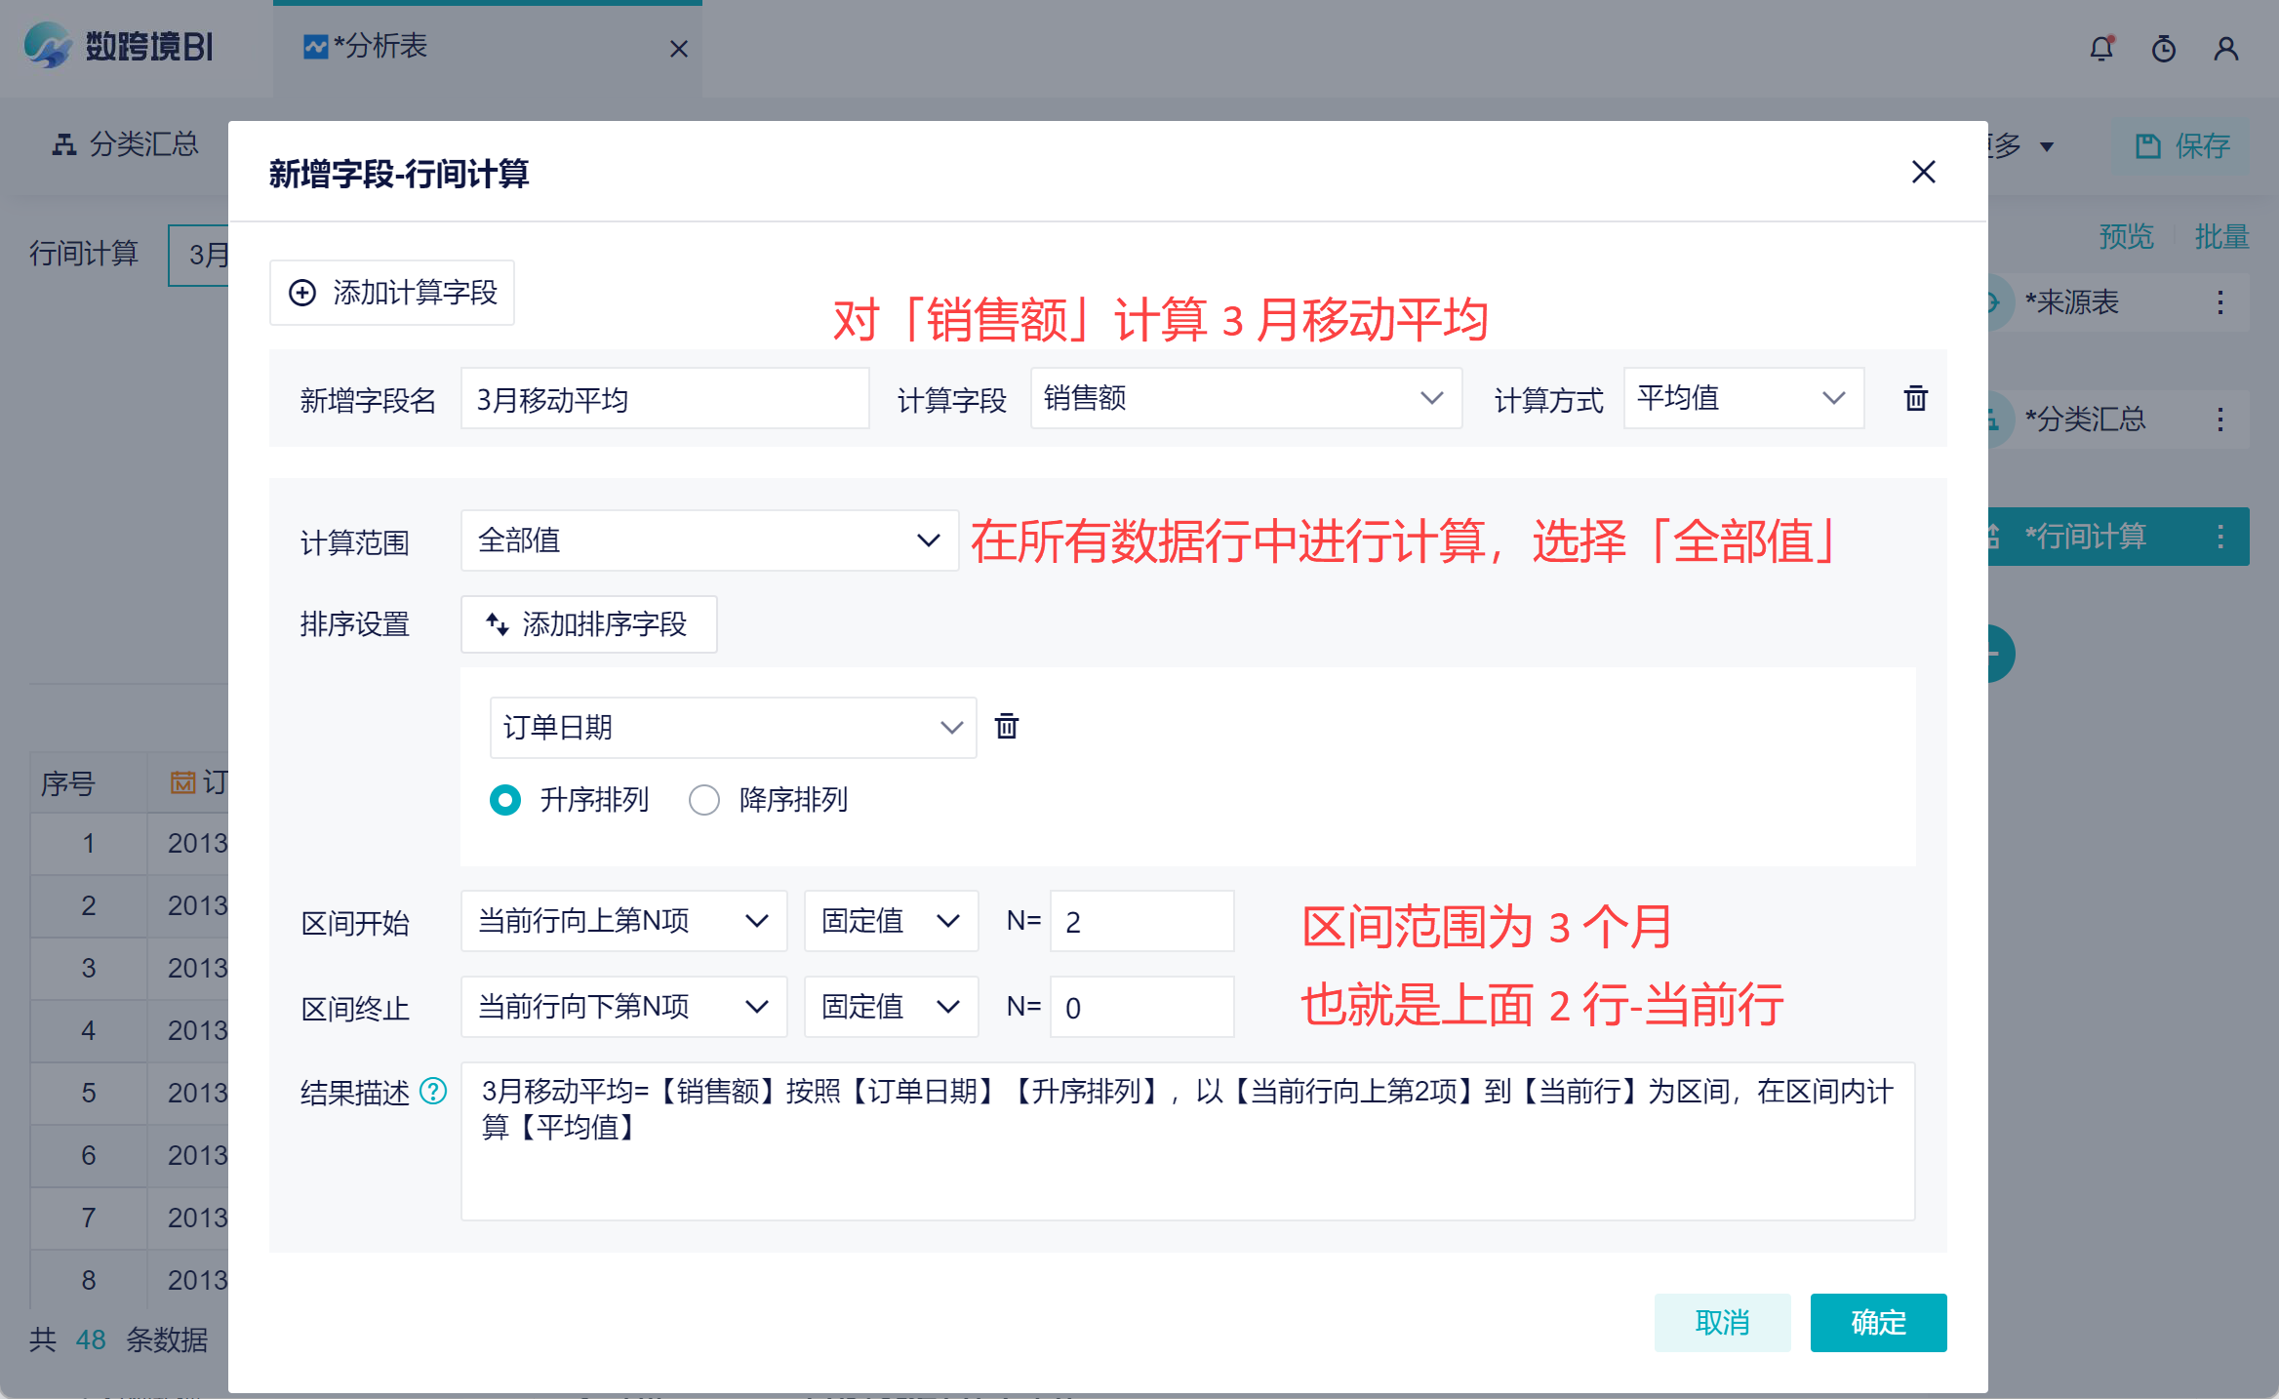Screen dimensions: 2279x1399
Task: Delete the 3月移动平均 calculation field row
Action: [x=1915, y=398]
